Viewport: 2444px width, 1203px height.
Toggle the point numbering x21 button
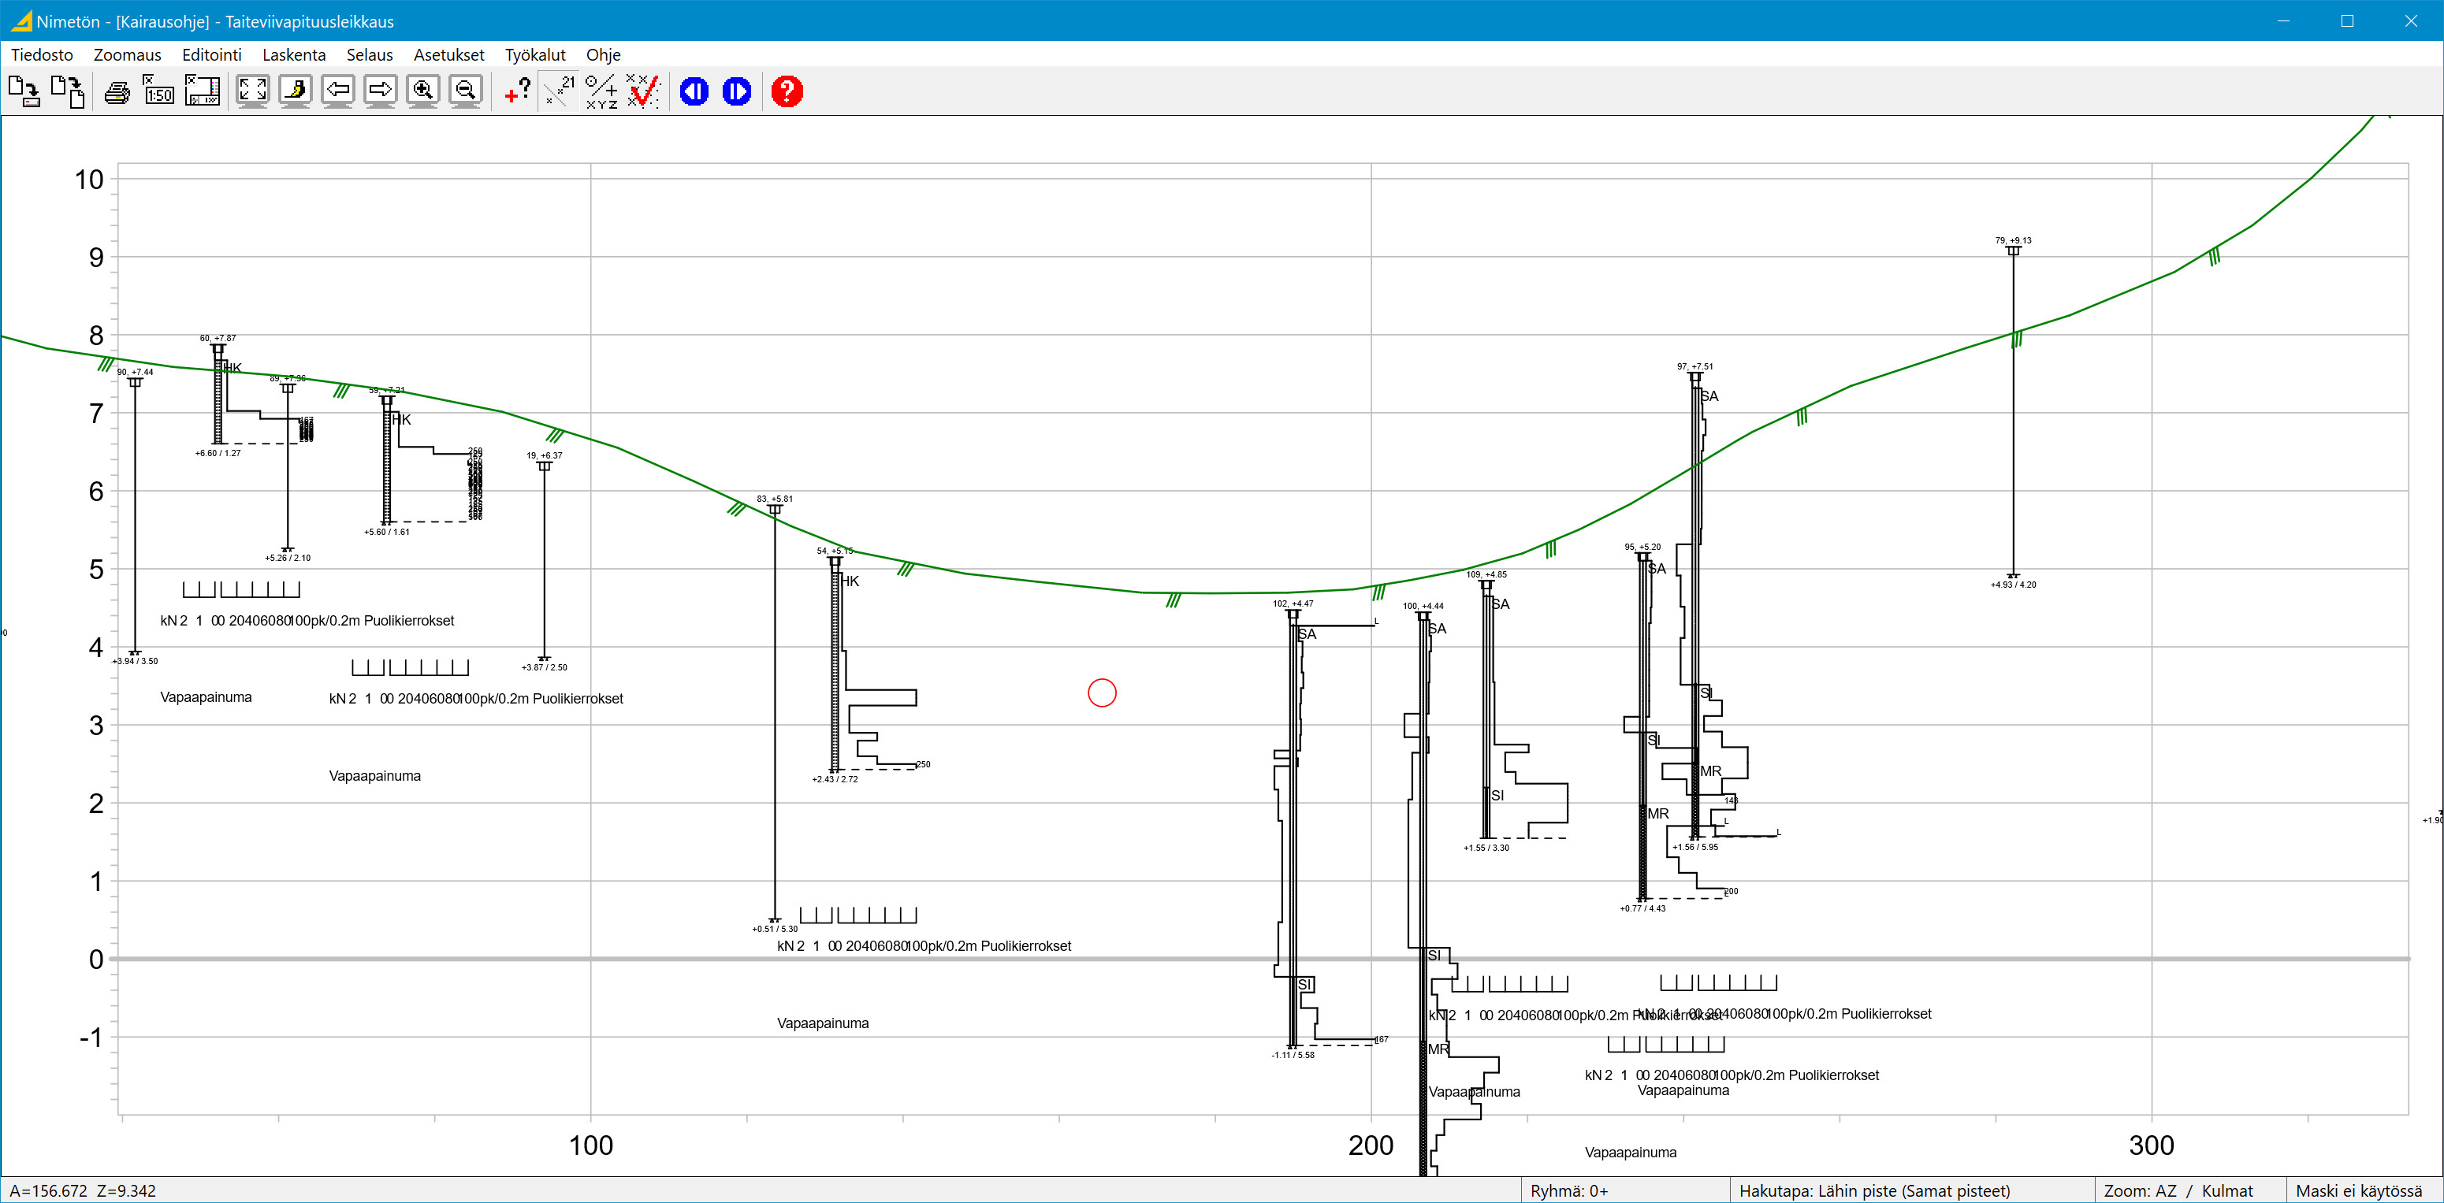click(560, 92)
